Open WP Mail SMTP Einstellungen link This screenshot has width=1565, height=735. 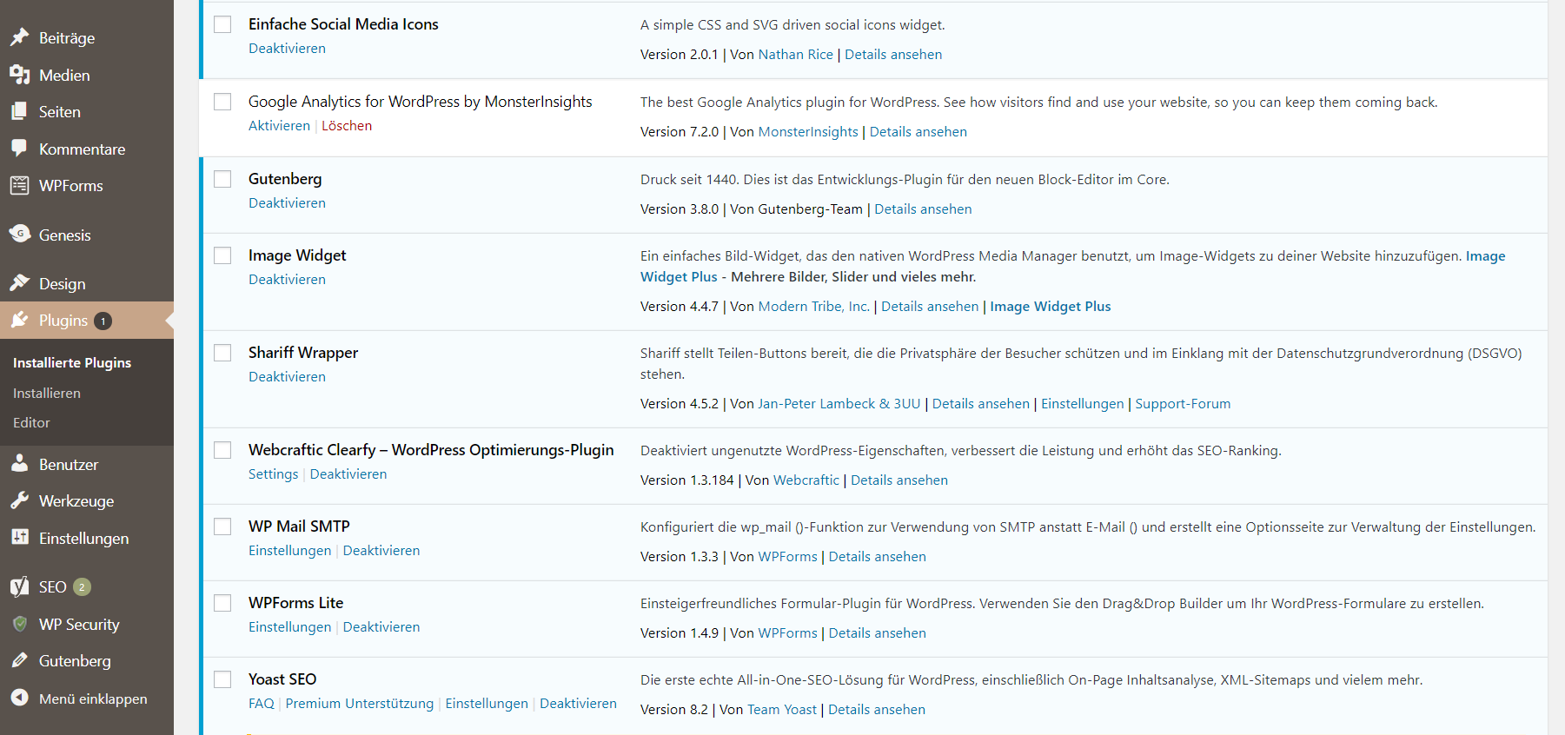[x=289, y=551]
